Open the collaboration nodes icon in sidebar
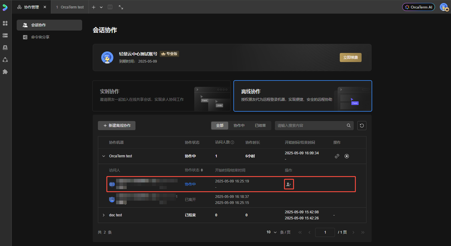The width and height of the screenshot is (451, 246). (x=5, y=60)
